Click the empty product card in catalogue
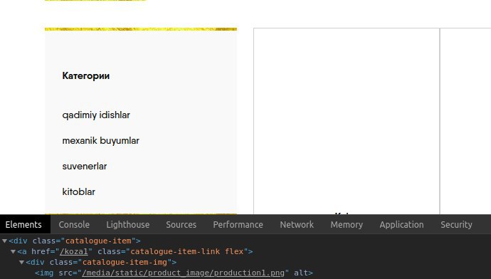 click(x=347, y=121)
